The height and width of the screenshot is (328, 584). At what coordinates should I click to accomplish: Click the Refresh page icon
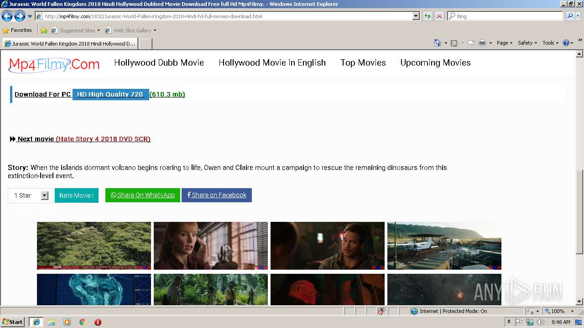pyautogui.click(x=428, y=16)
